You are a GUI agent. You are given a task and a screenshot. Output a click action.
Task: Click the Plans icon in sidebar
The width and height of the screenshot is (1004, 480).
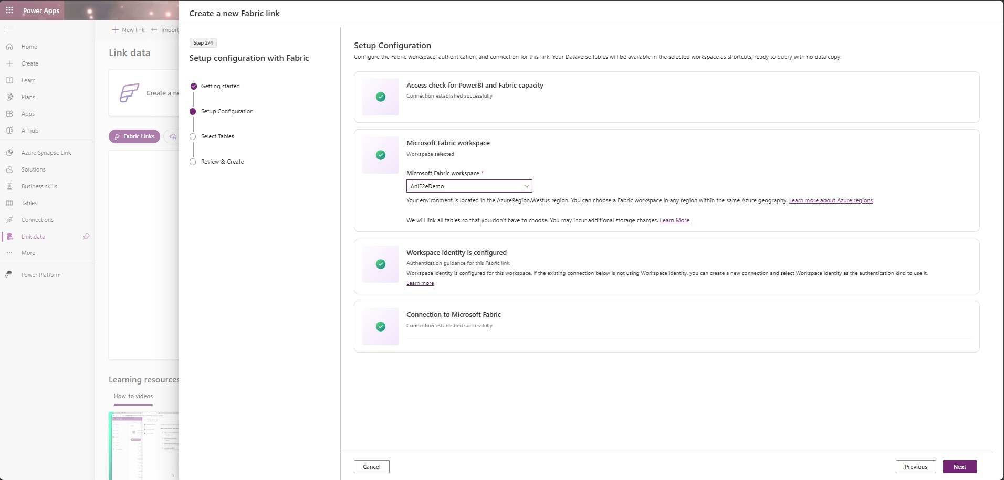click(9, 97)
